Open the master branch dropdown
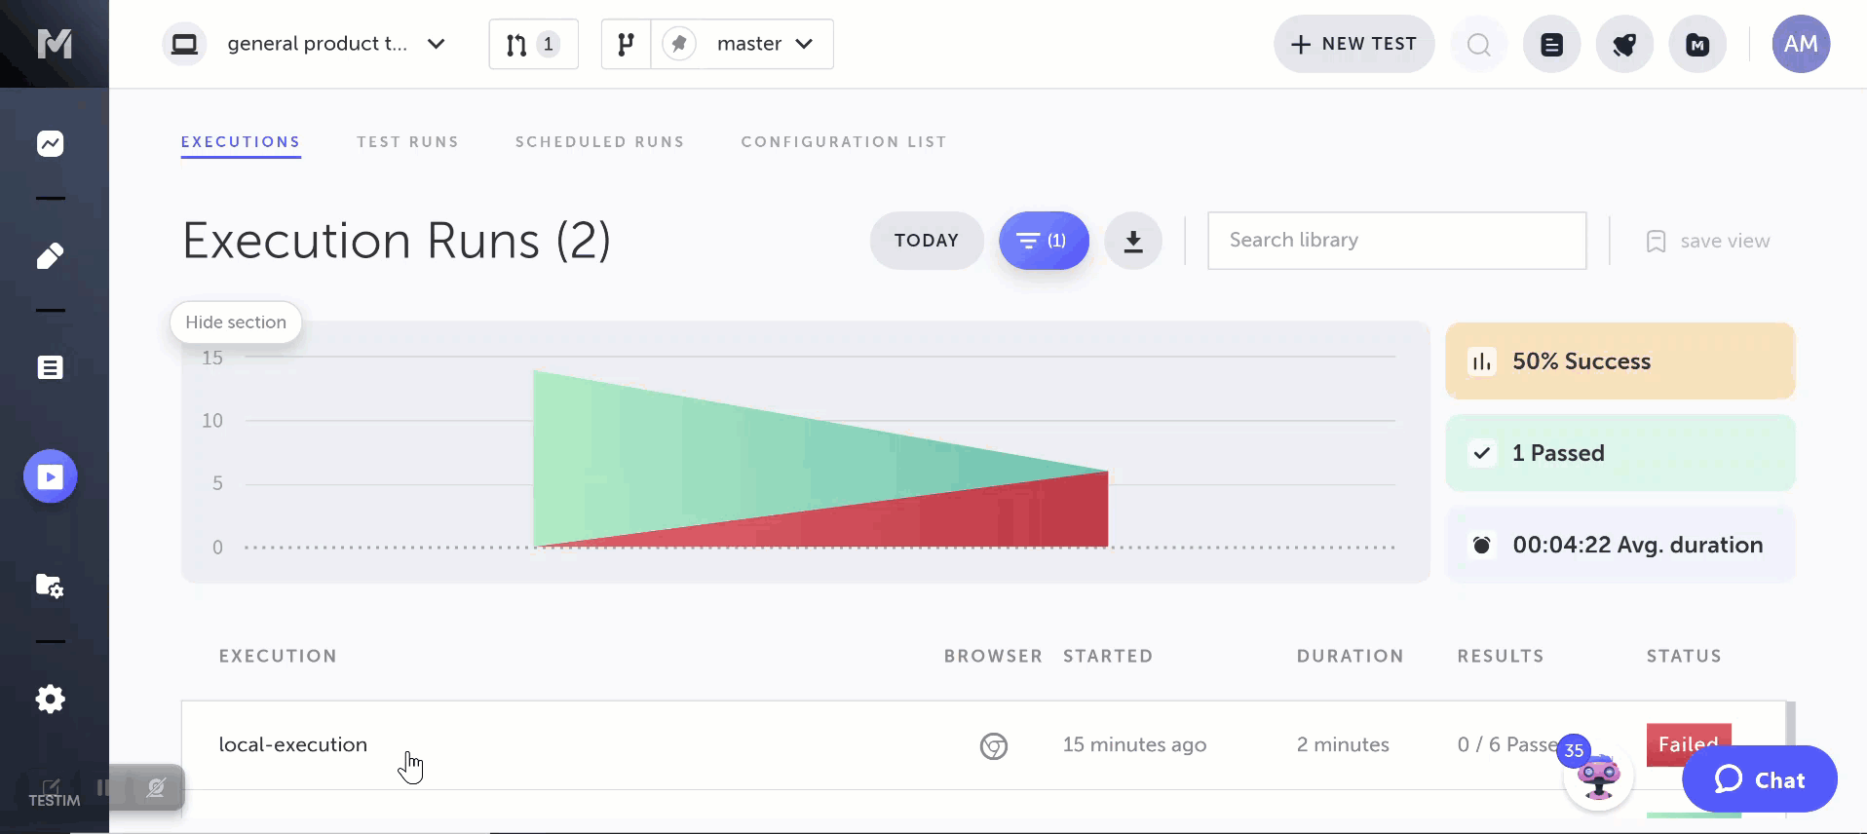Image resolution: width=1867 pixels, height=834 pixels. pyautogui.click(x=765, y=44)
